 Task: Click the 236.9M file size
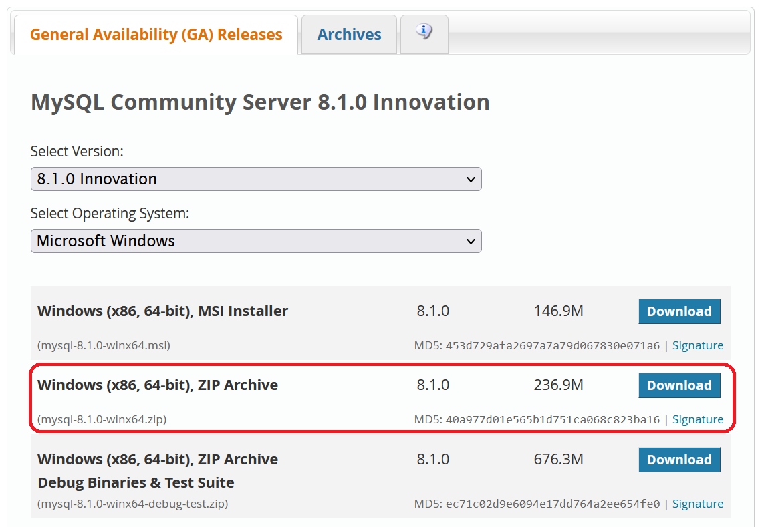coord(558,385)
